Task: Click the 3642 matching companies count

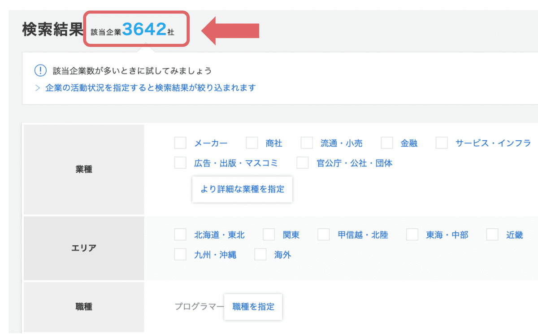Action: (x=144, y=30)
